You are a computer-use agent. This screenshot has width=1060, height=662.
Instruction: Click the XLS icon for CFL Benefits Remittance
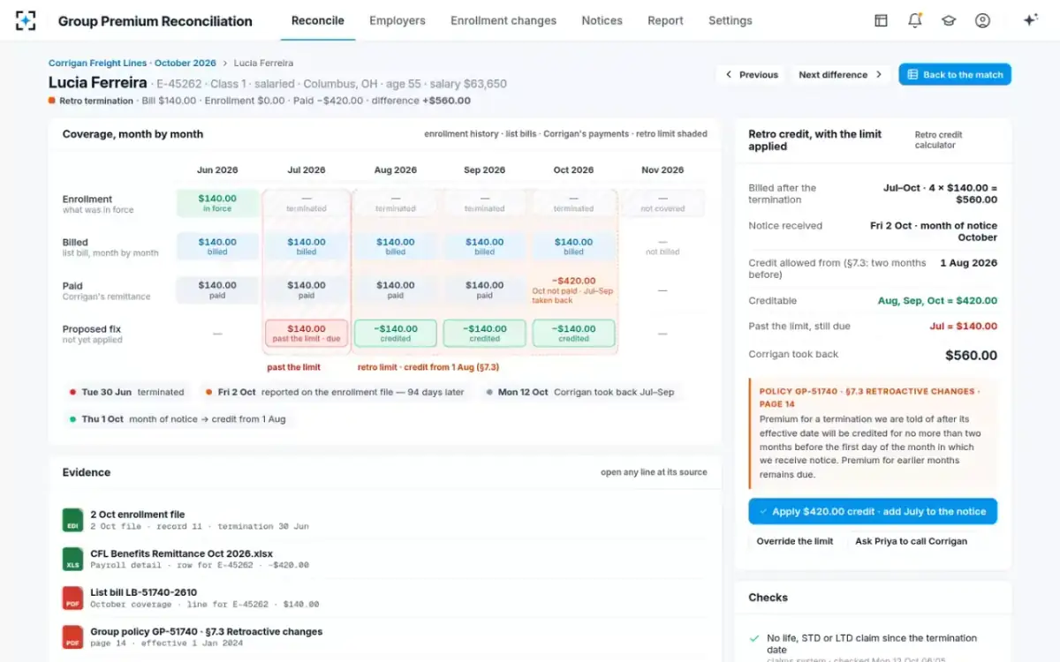tap(72, 559)
